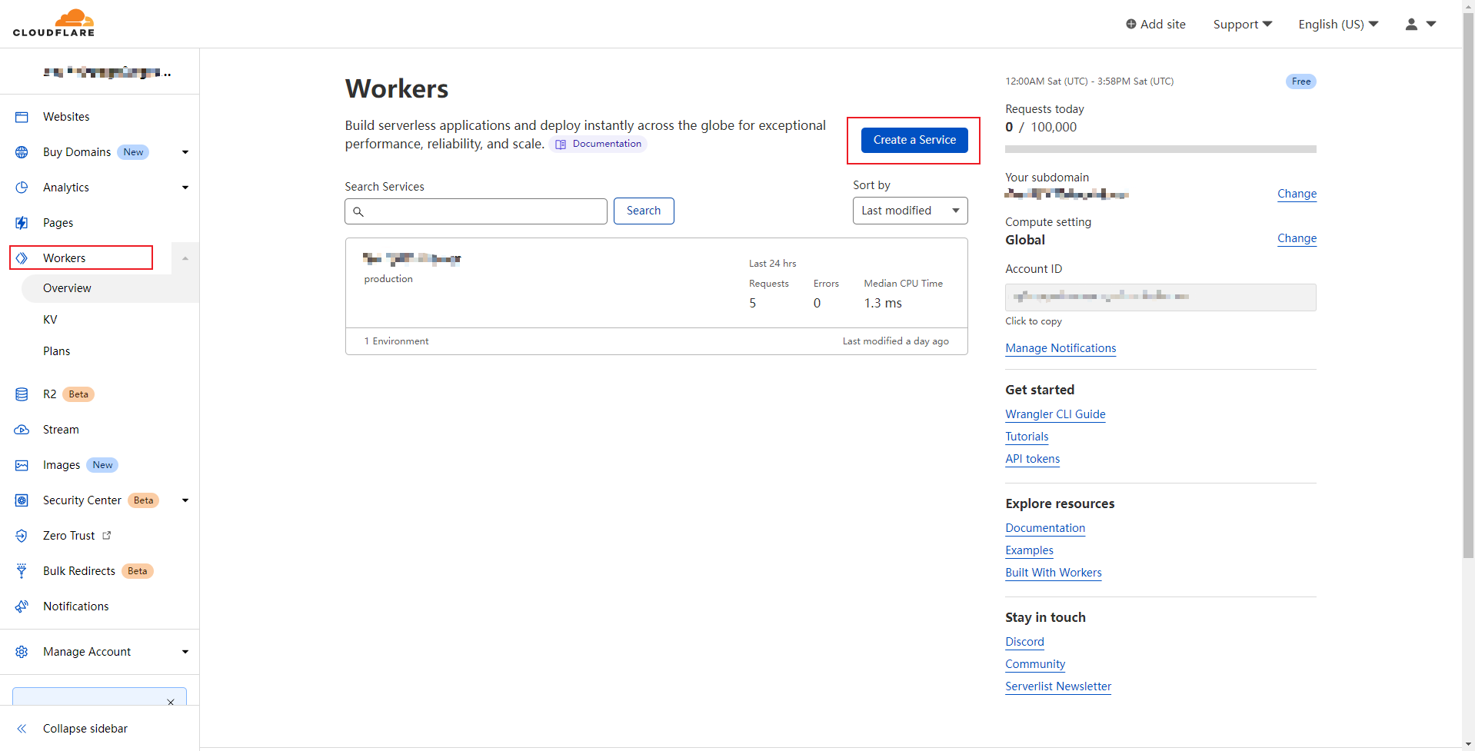Open the Wrangler CLI Guide link
Screen dimensions: 1475x751
(1054, 414)
